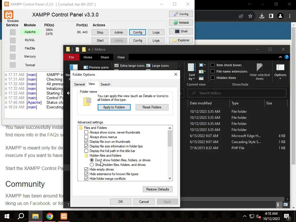The width and height of the screenshot is (296, 222).
Task: Uncheck Display file size information in folder tips
Action: tap(86, 146)
